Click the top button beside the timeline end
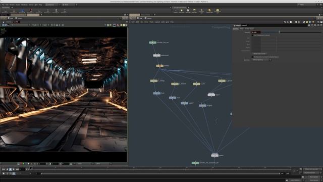 click(x=313, y=169)
